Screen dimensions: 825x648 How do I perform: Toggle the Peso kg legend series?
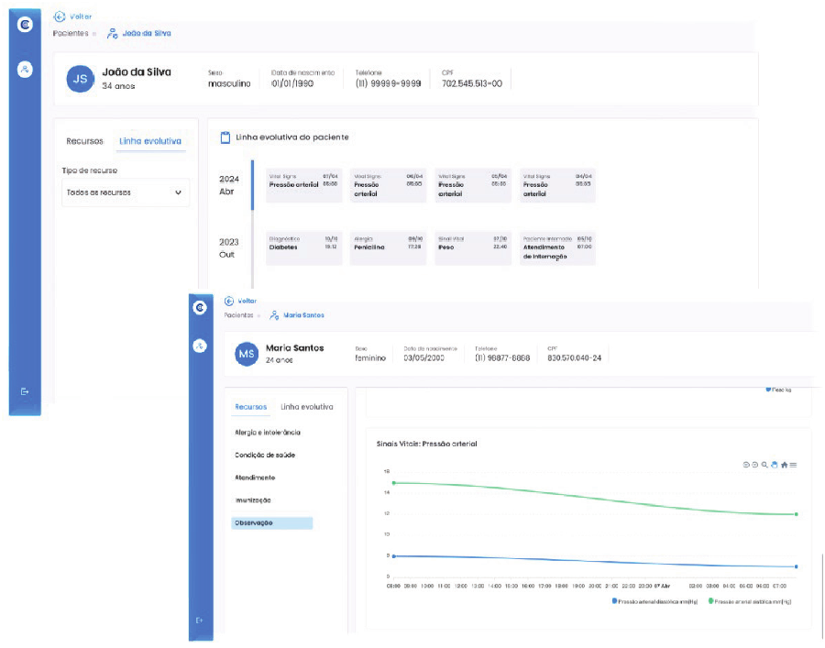(x=778, y=390)
